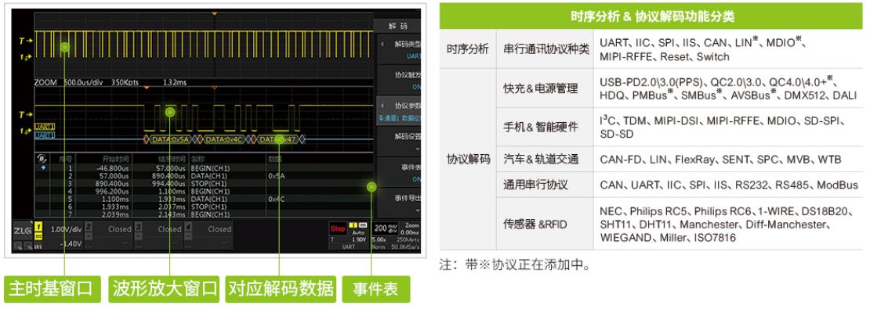
Task: Click the green 事件表 label button
Action: 375,289
